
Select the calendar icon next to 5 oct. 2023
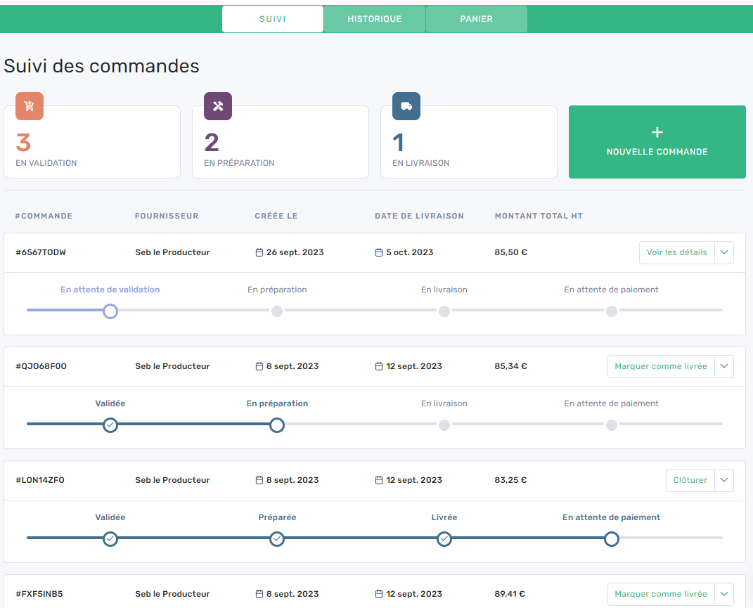pyautogui.click(x=379, y=252)
